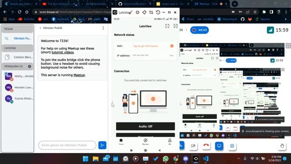Image resolution: width=291 pixels, height=164 pixels.
Task: Go to Chrome home page icon
Action: pos(27,12)
